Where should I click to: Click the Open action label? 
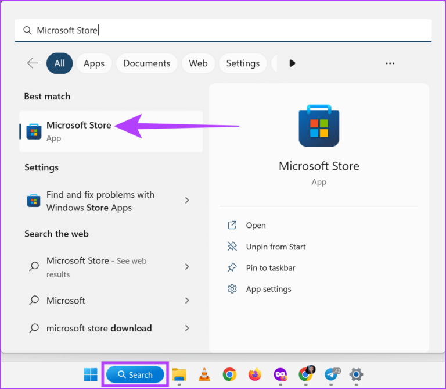256,226
